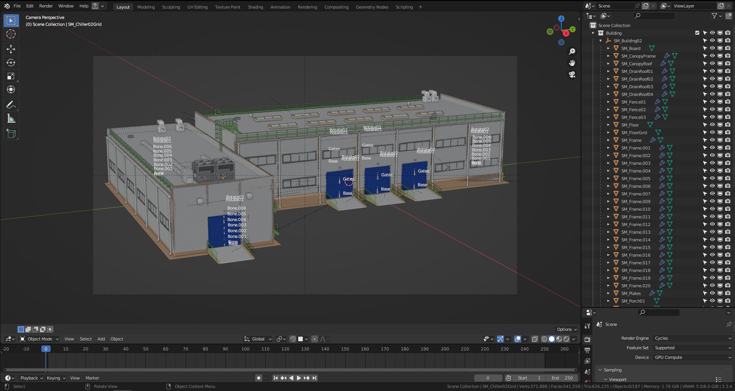
Task: Open the Output properties tab icon
Action: [587, 350]
